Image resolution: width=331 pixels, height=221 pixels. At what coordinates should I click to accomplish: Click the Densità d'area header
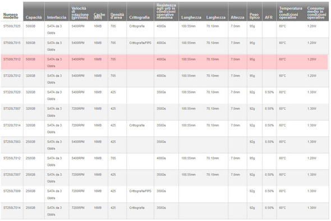pyautogui.click(x=117, y=16)
